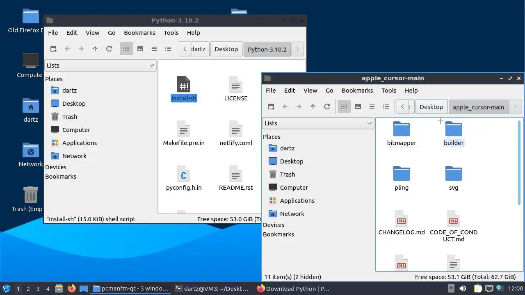Select install-sh shell script file
This screenshot has width=525, height=295.
[x=184, y=88]
